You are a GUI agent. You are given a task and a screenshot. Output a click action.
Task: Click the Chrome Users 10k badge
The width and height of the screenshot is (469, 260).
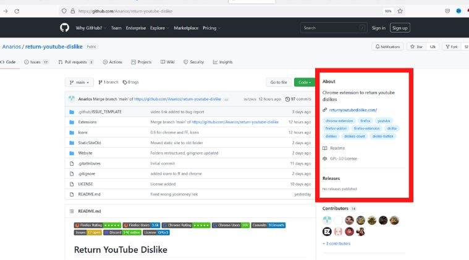point(230,225)
